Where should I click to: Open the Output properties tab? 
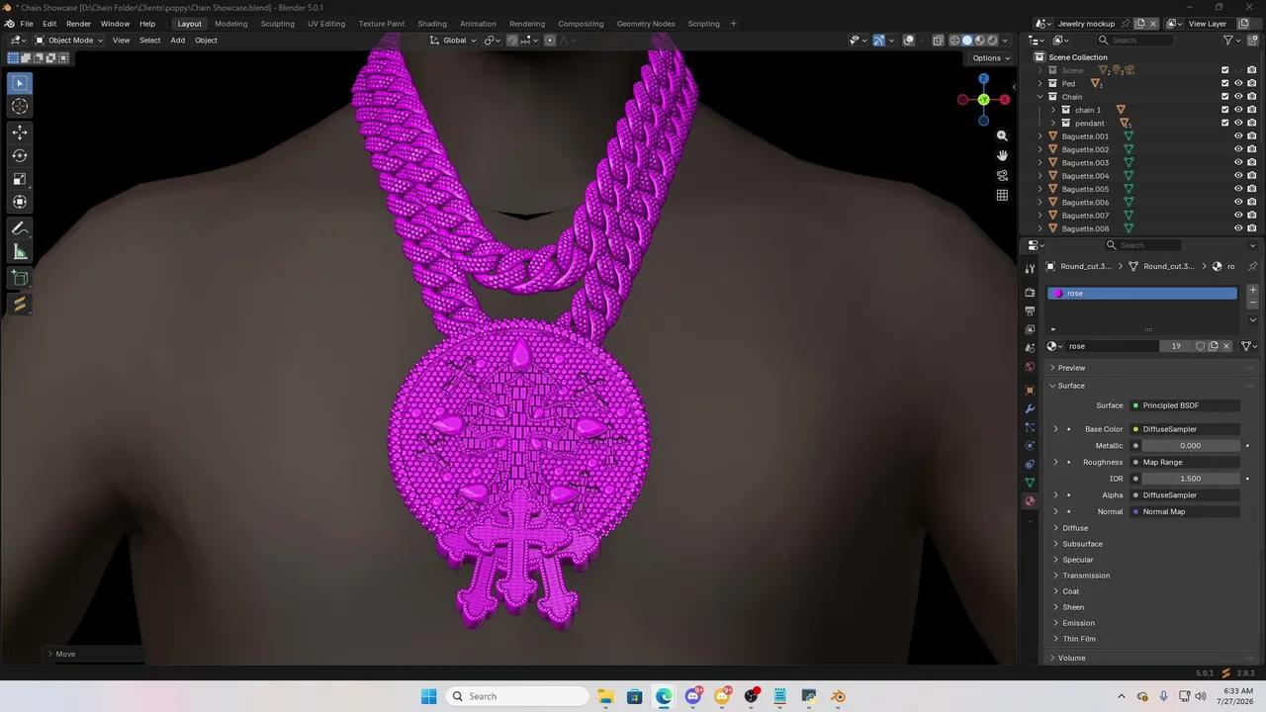pyautogui.click(x=1030, y=311)
